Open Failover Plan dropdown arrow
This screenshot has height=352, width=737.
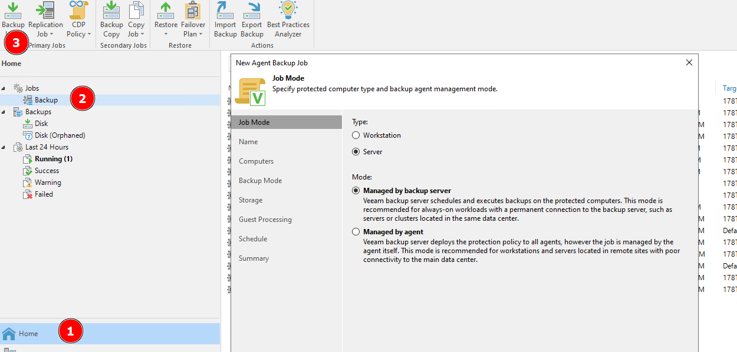[x=200, y=34]
